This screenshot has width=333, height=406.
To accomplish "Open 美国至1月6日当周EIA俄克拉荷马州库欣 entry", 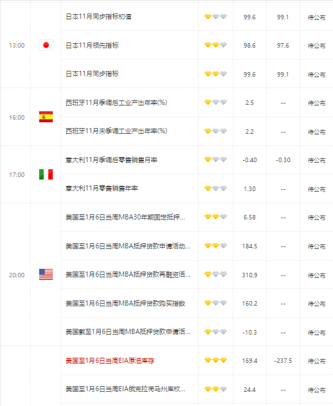I will point(125,389).
